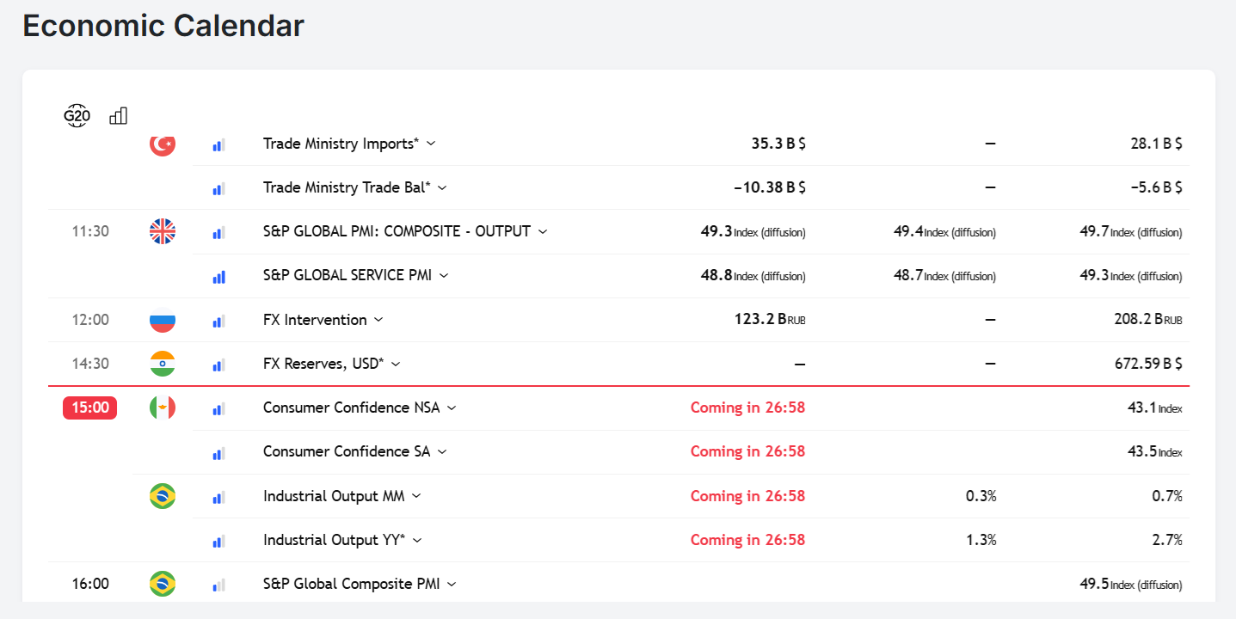
Task: Open the Consumer Confidence SA event name
Action: coord(347,451)
